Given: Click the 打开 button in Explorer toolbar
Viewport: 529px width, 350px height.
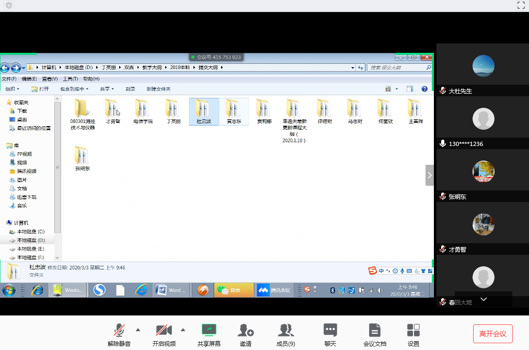Looking at the screenshot, I should 40,89.
